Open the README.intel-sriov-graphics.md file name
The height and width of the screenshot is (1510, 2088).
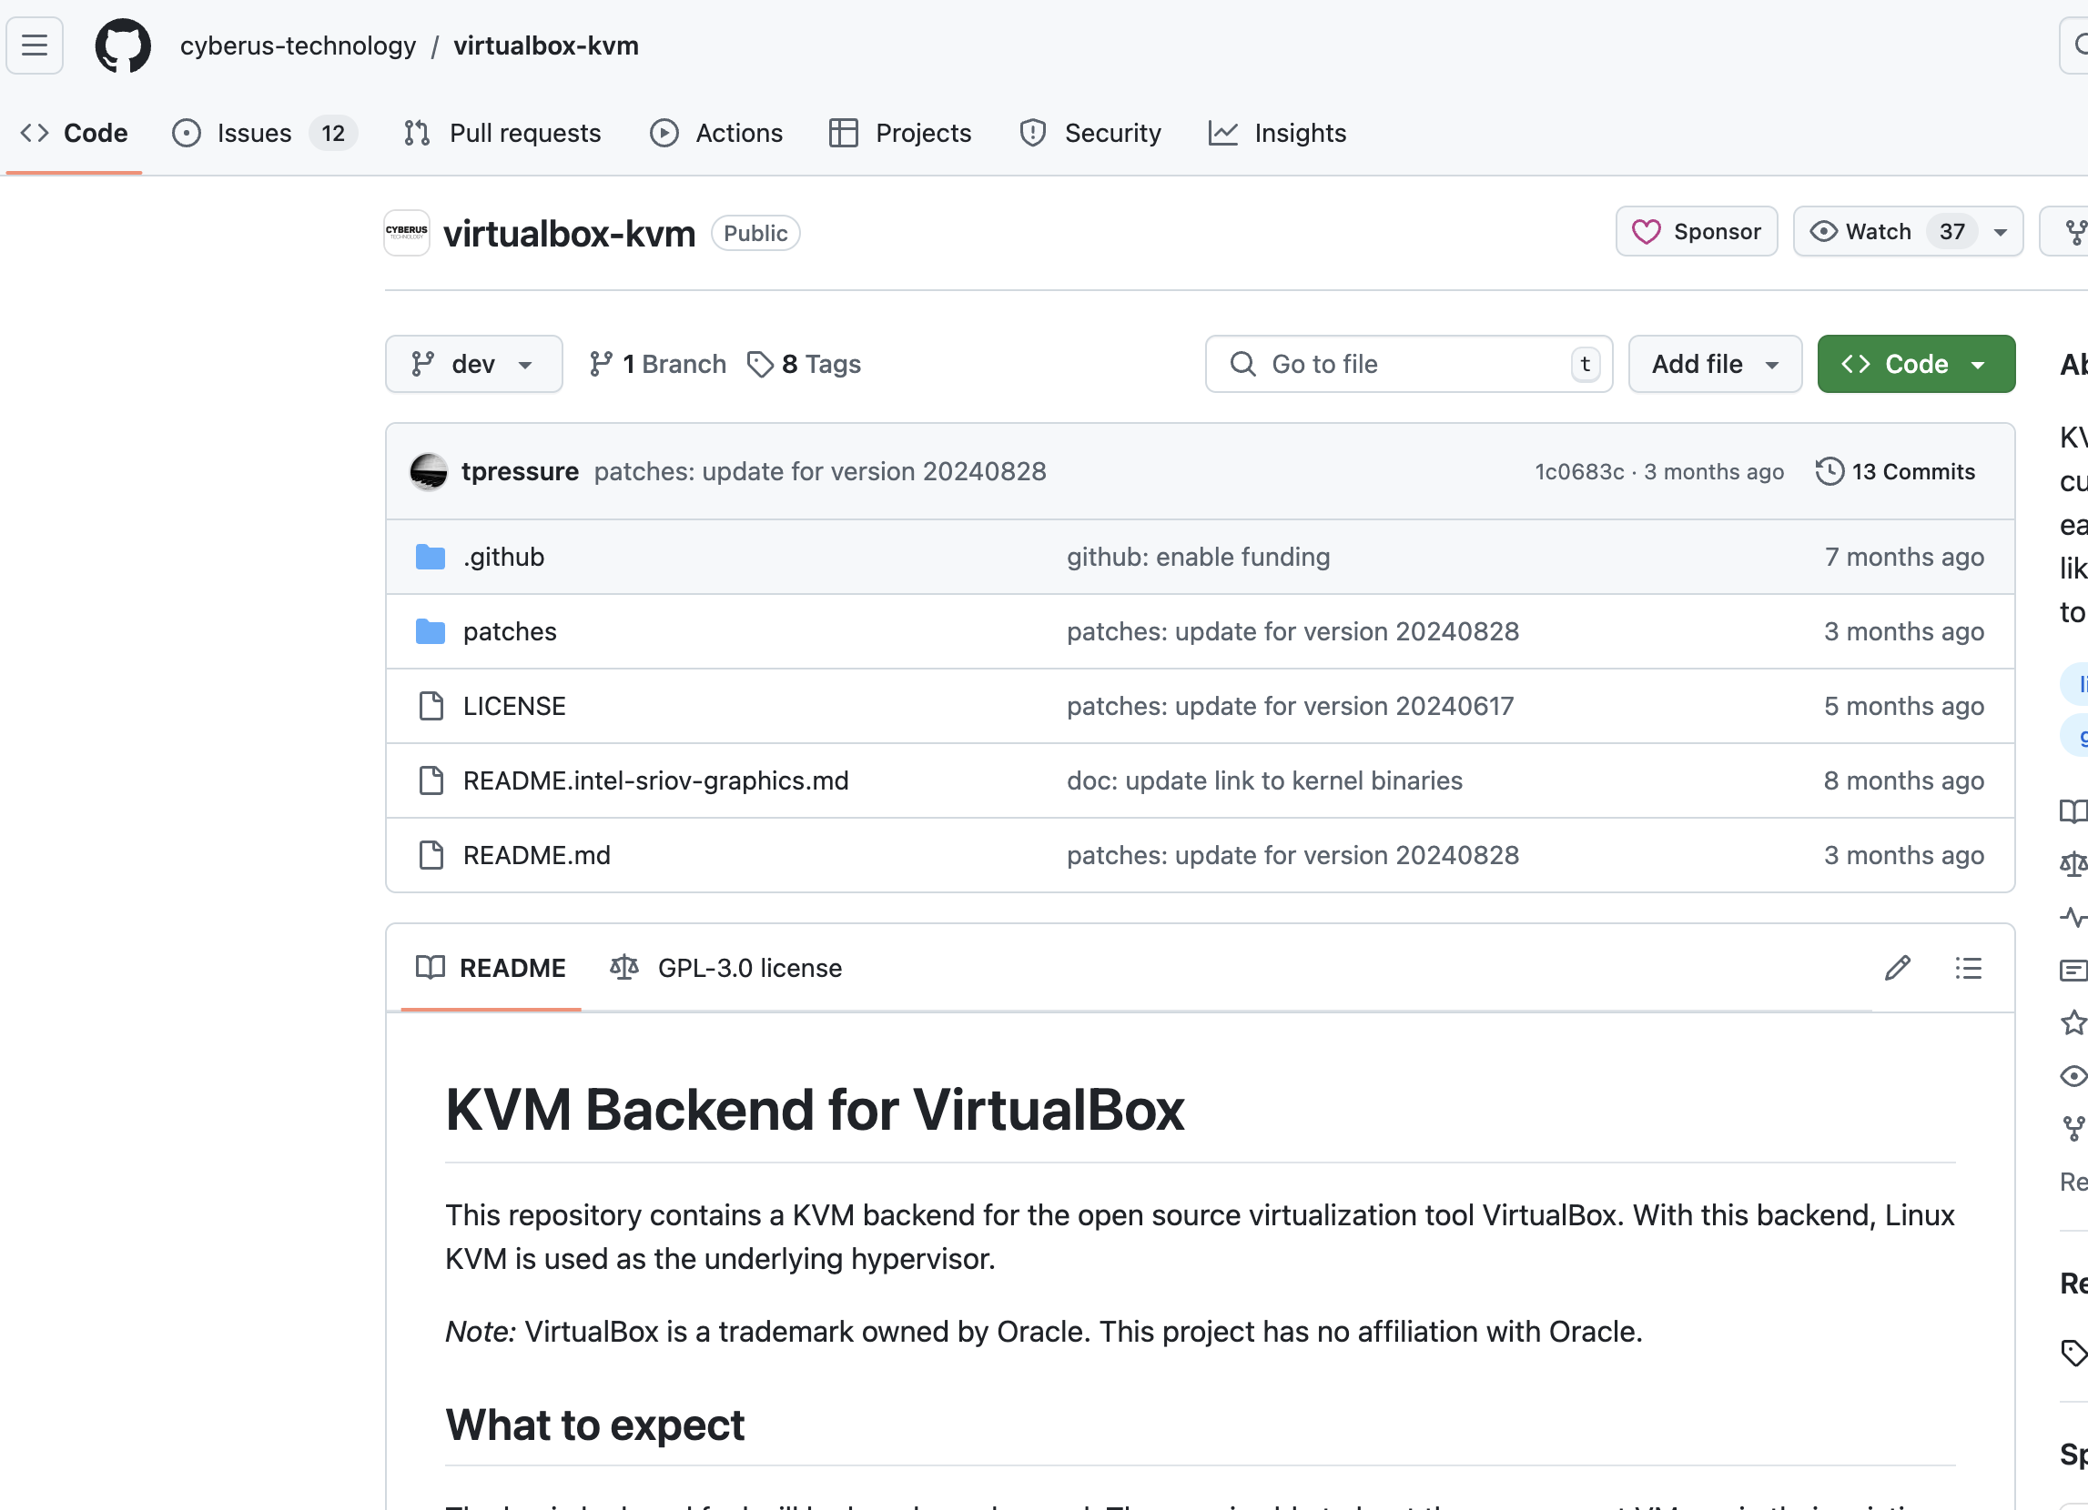(x=655, y=780)
